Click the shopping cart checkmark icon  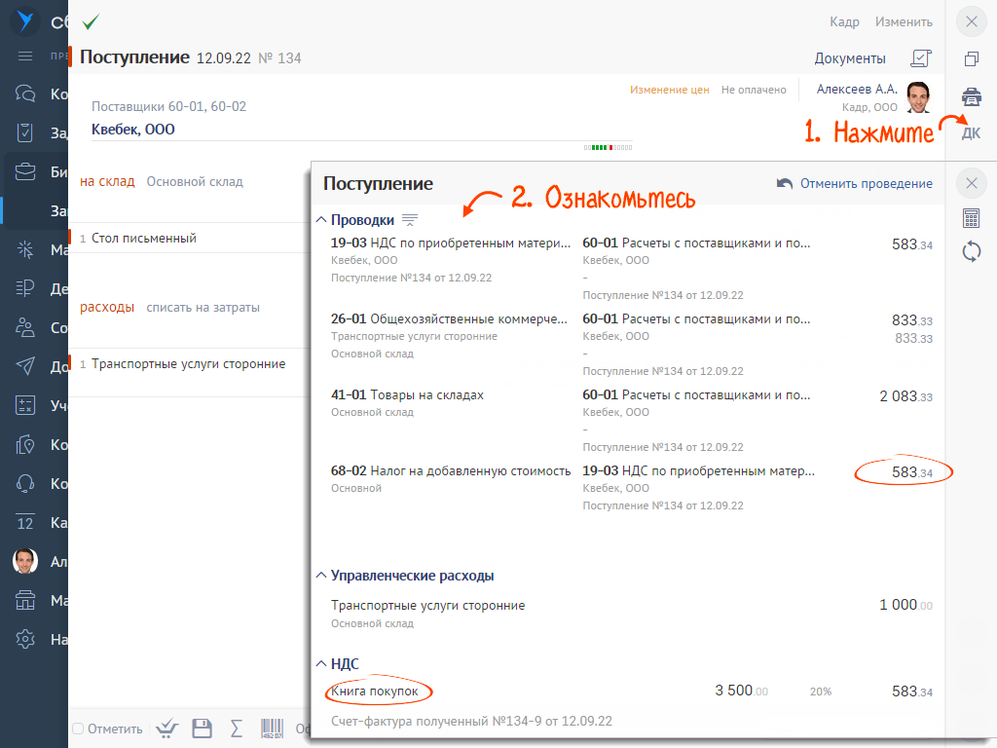[x=167, y=729]
